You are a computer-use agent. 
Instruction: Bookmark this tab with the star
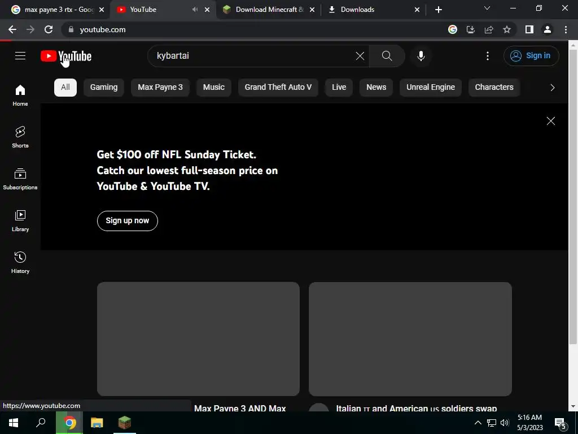point(507,29)
